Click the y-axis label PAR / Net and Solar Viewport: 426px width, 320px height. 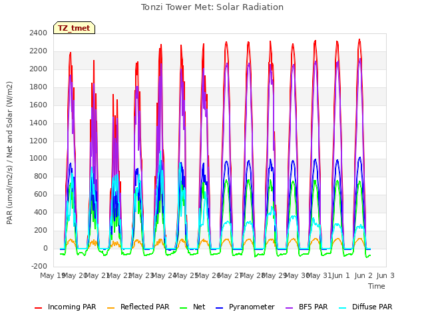click(9, 153)
